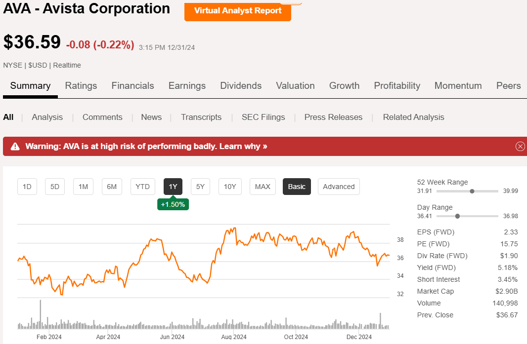Select the Basic chart mode
The image size is (527, 344).
(x=297, y=187)
